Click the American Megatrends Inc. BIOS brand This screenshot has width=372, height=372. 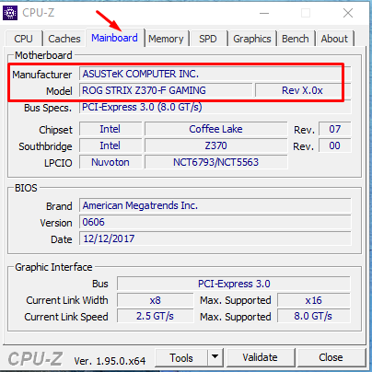215,205
